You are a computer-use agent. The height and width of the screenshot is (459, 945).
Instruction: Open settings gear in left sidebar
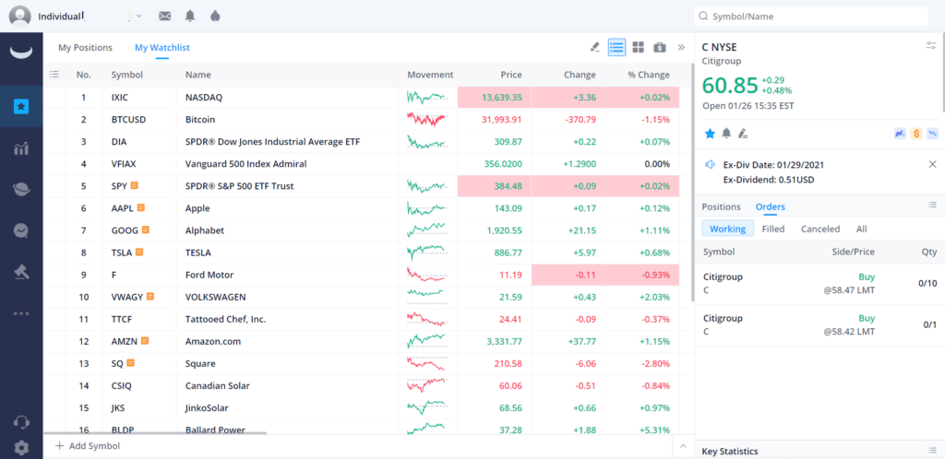21,448
